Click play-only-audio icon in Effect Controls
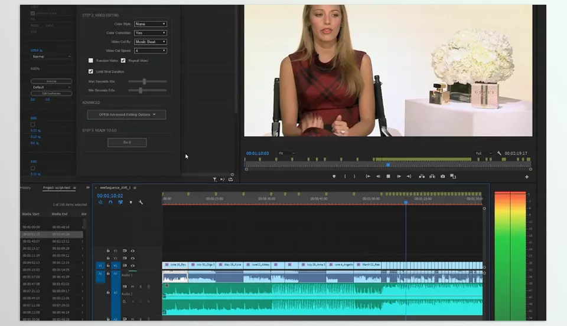This screenshot has width=567, height=326. [223, 179]
